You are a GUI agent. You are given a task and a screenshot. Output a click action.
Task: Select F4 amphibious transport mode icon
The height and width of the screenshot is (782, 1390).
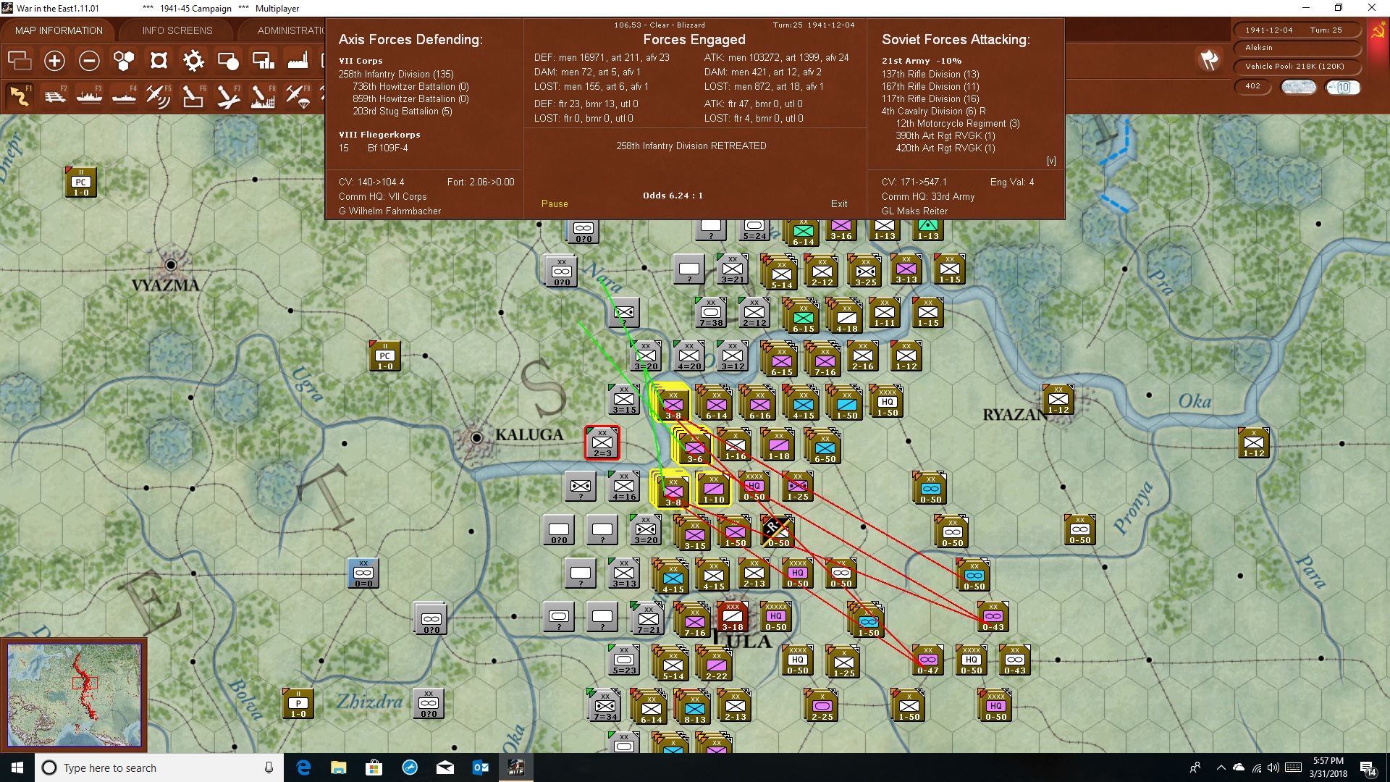pyautogui.click(x=124, y=96)
